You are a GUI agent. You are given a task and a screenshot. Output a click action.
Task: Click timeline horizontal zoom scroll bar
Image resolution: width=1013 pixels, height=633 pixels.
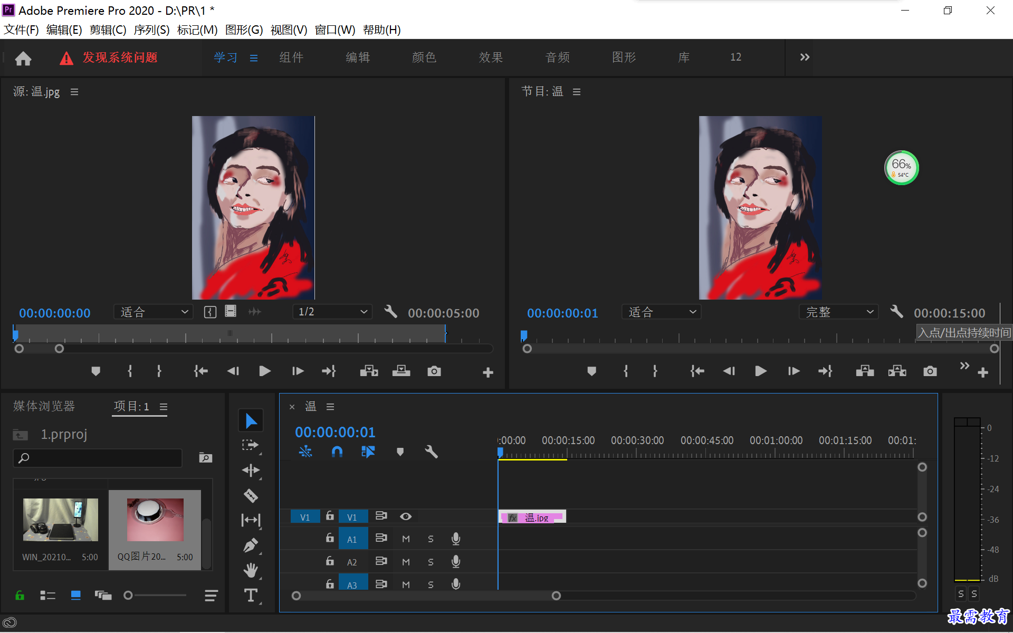426,596
